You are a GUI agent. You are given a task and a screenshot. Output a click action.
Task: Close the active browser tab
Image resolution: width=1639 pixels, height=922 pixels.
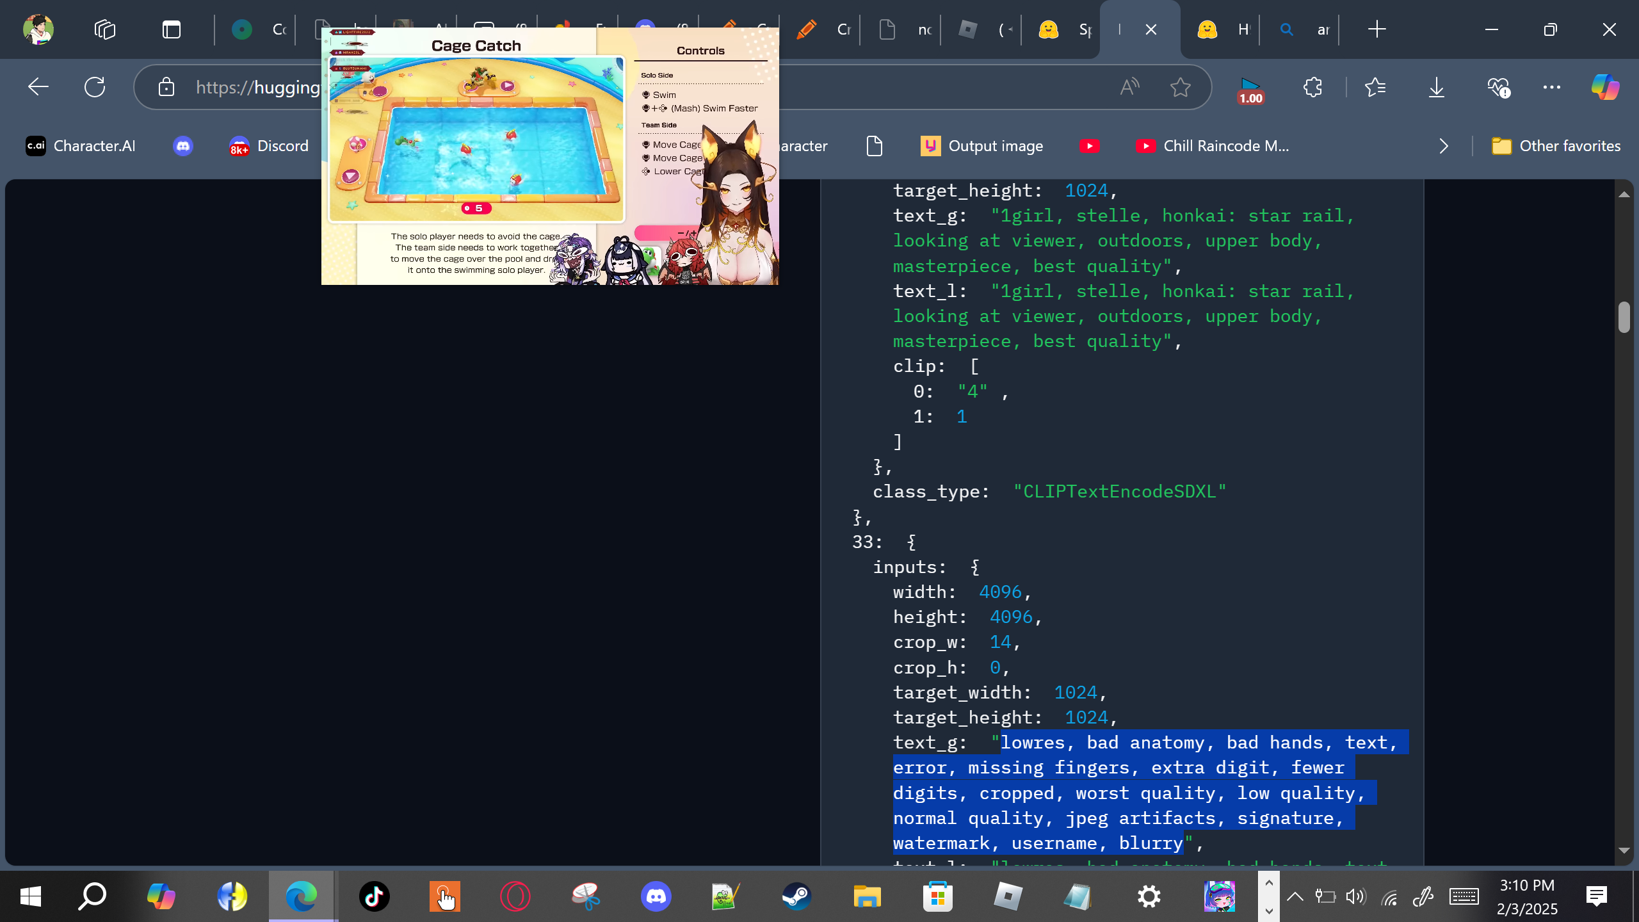point(1151,29)
